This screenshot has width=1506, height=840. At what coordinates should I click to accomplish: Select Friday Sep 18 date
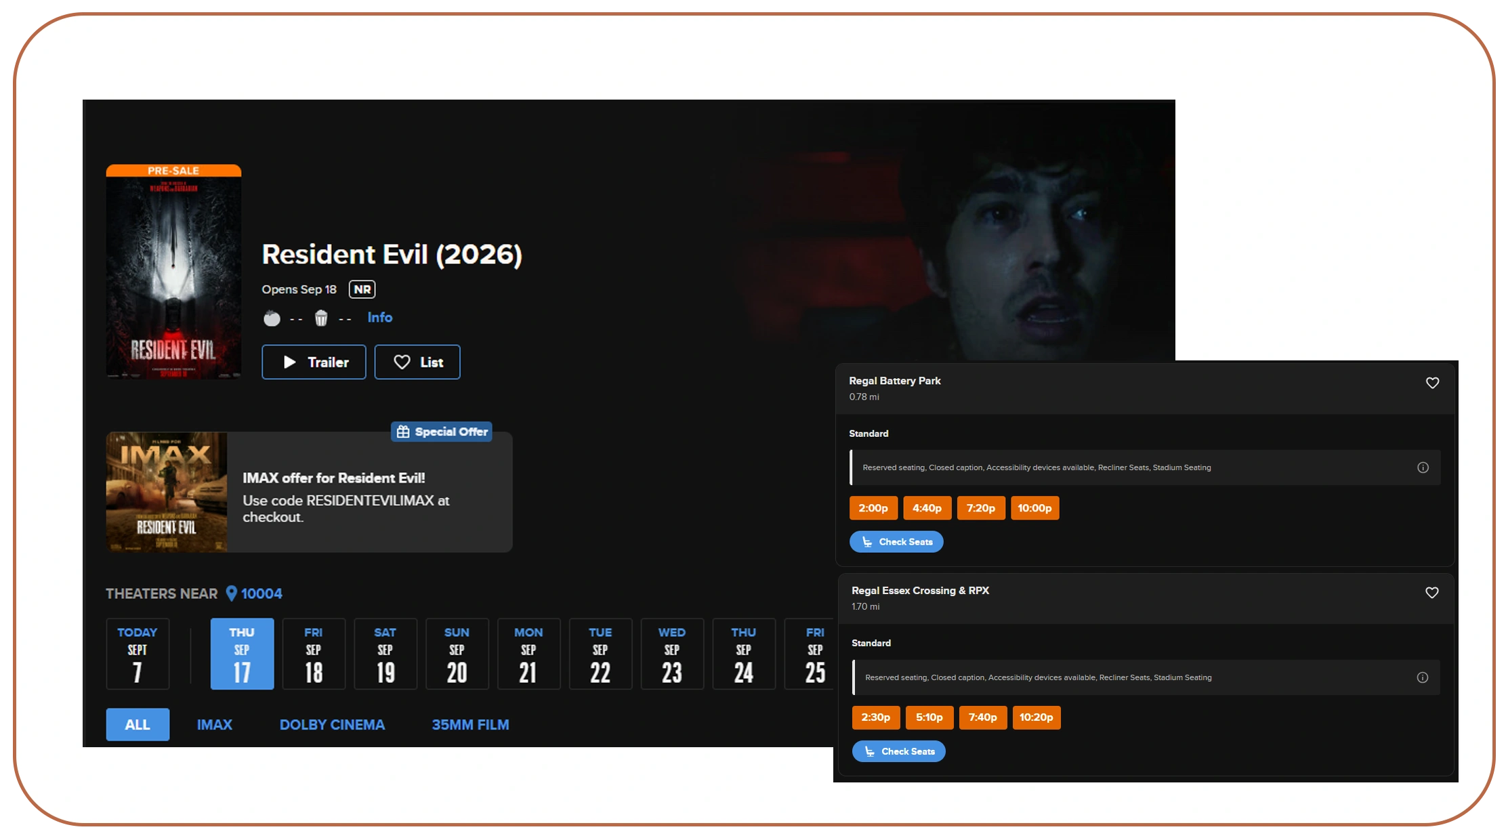(314, 654)
